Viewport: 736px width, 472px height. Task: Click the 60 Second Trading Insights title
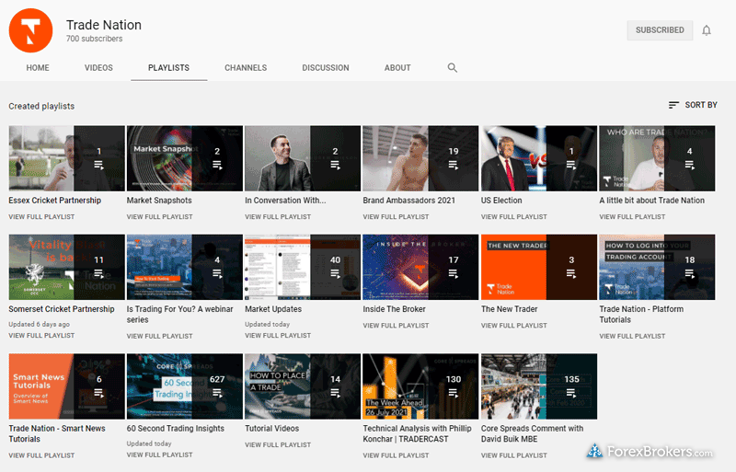click(176, 429)
